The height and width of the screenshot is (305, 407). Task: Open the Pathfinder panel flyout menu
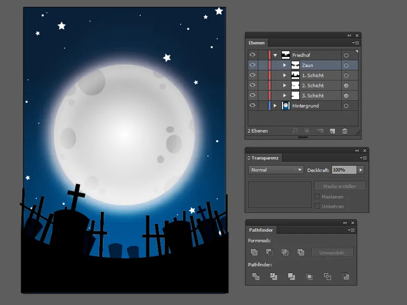click(352, 230)
